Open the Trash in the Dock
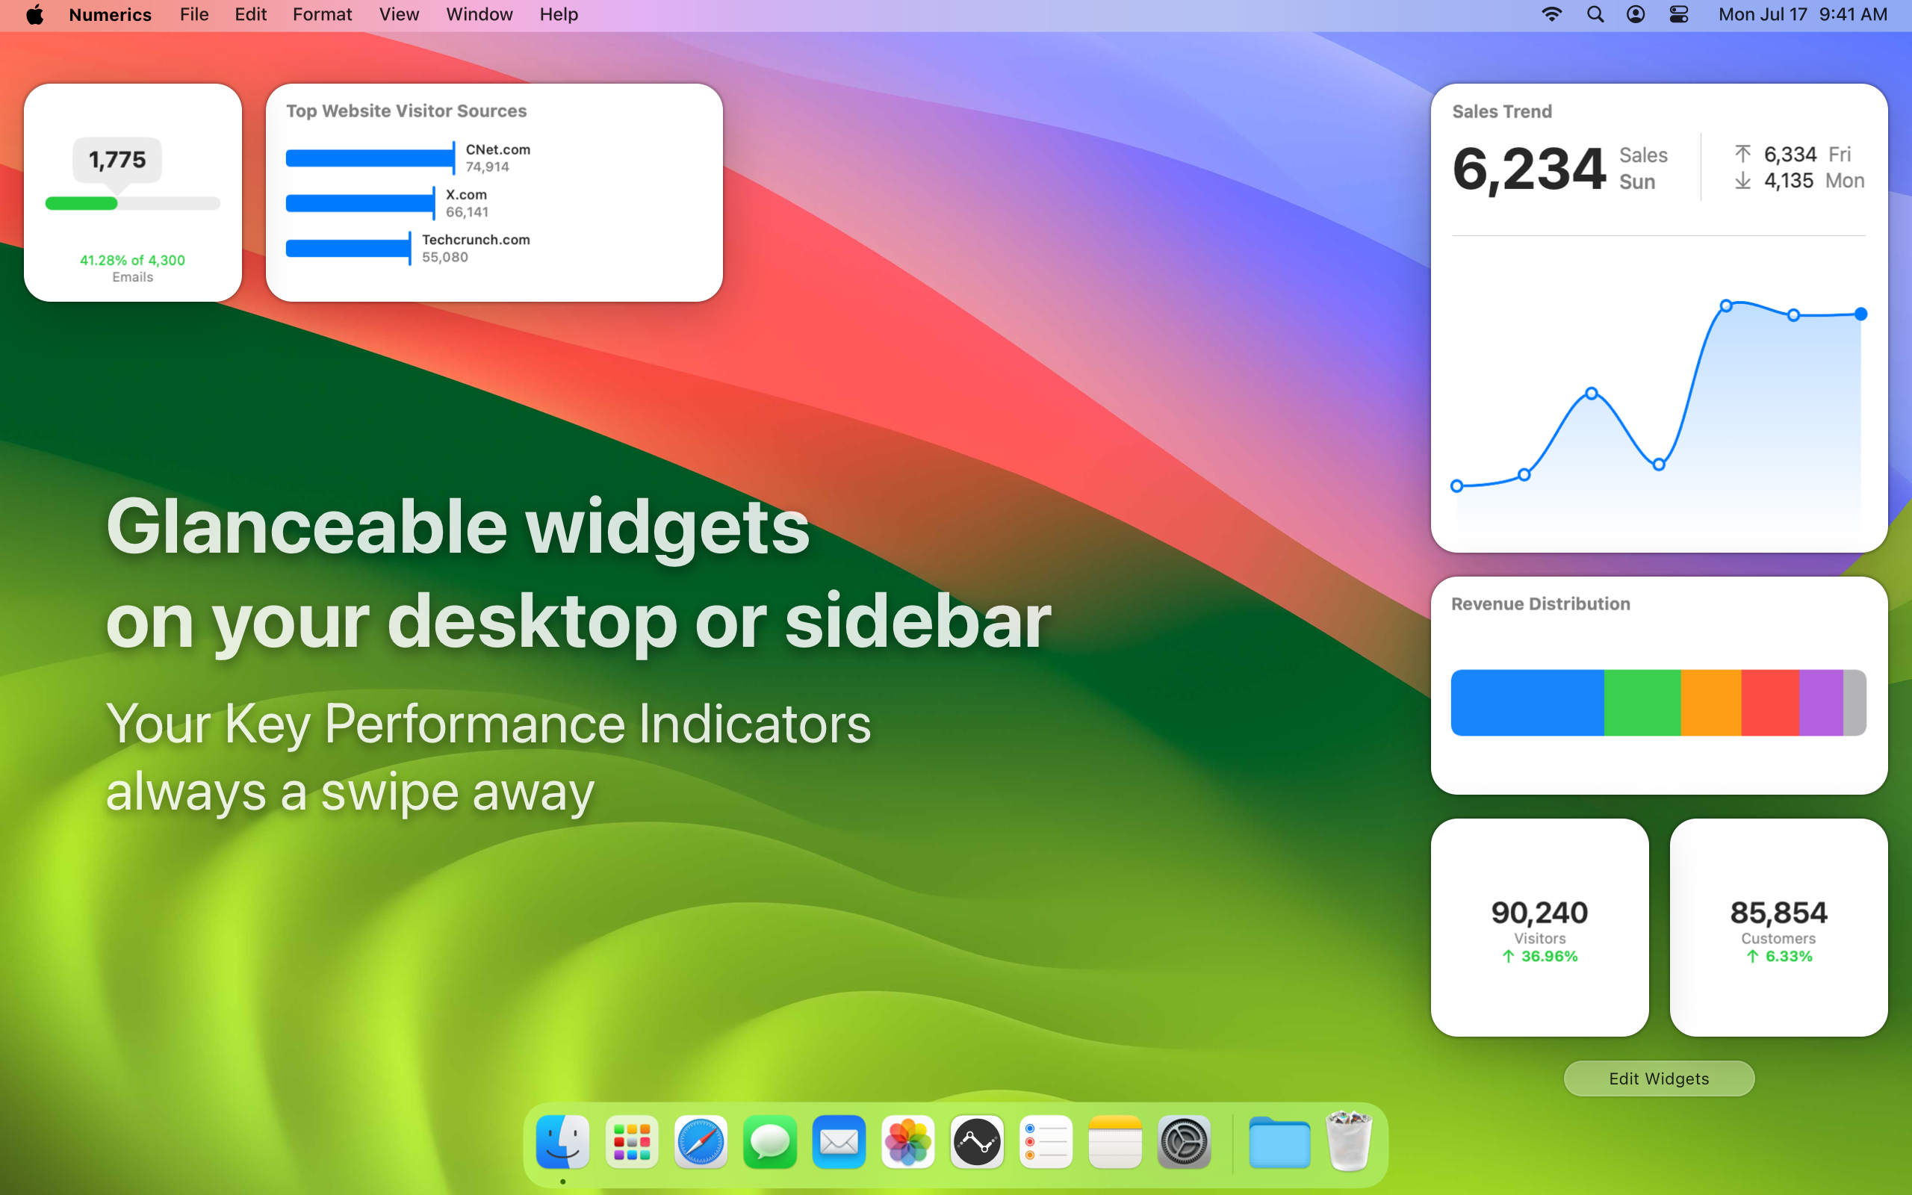 [x=1348, y=1142]
